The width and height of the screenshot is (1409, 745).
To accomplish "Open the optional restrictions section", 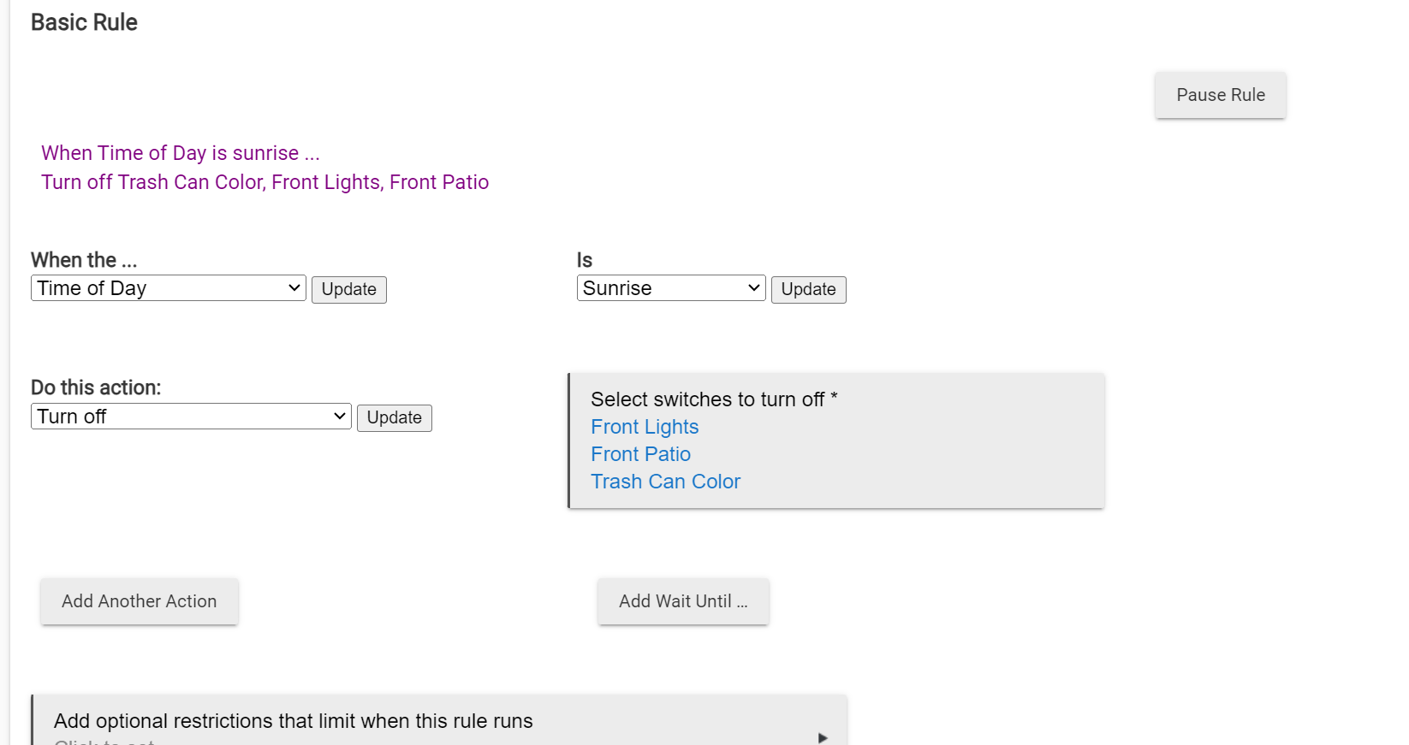I will coord(439,720).
